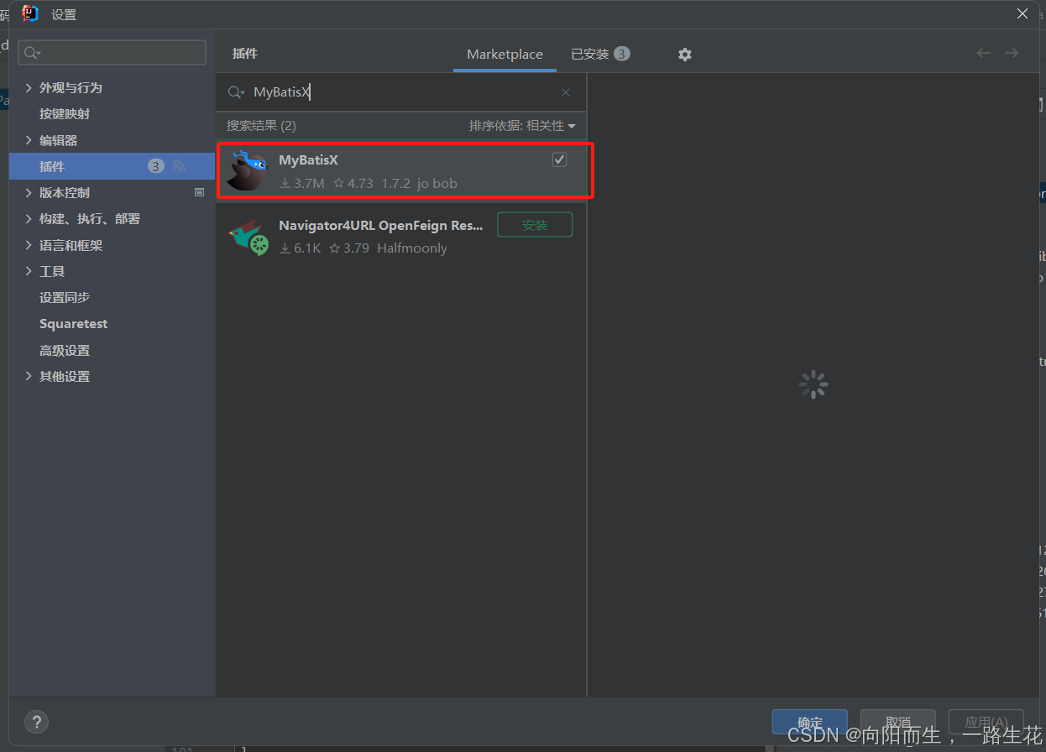Select 按键映射 in settings tree
The height and width of the screenshot is (752, 1046).
tap(65, 113)
